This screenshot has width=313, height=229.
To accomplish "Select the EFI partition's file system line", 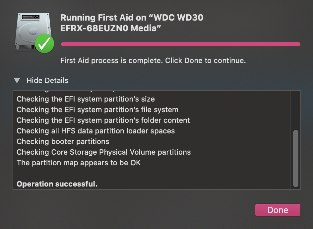I will pyautogui.click(x=97, y=110).
